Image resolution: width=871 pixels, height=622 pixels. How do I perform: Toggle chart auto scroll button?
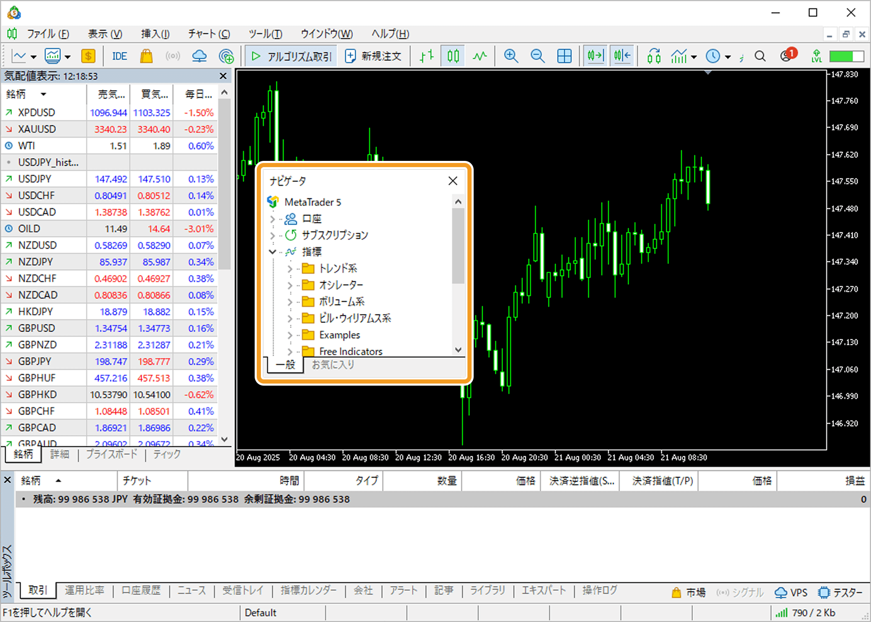(x=595, y=56)
